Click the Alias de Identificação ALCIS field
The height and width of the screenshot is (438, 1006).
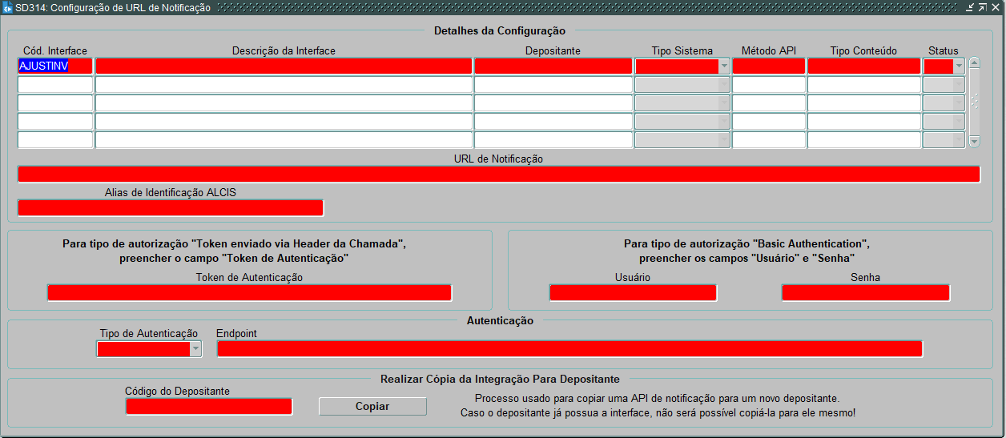click(171, 207)
